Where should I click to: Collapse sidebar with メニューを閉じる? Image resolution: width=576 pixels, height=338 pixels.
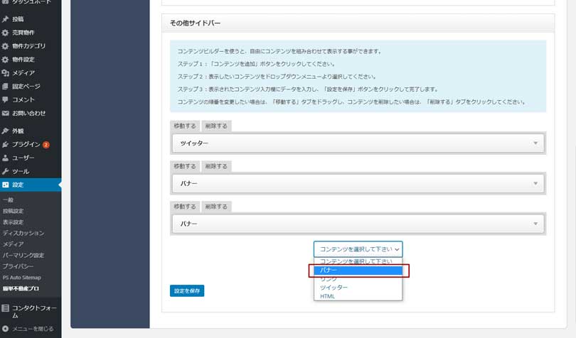(6, 329)
